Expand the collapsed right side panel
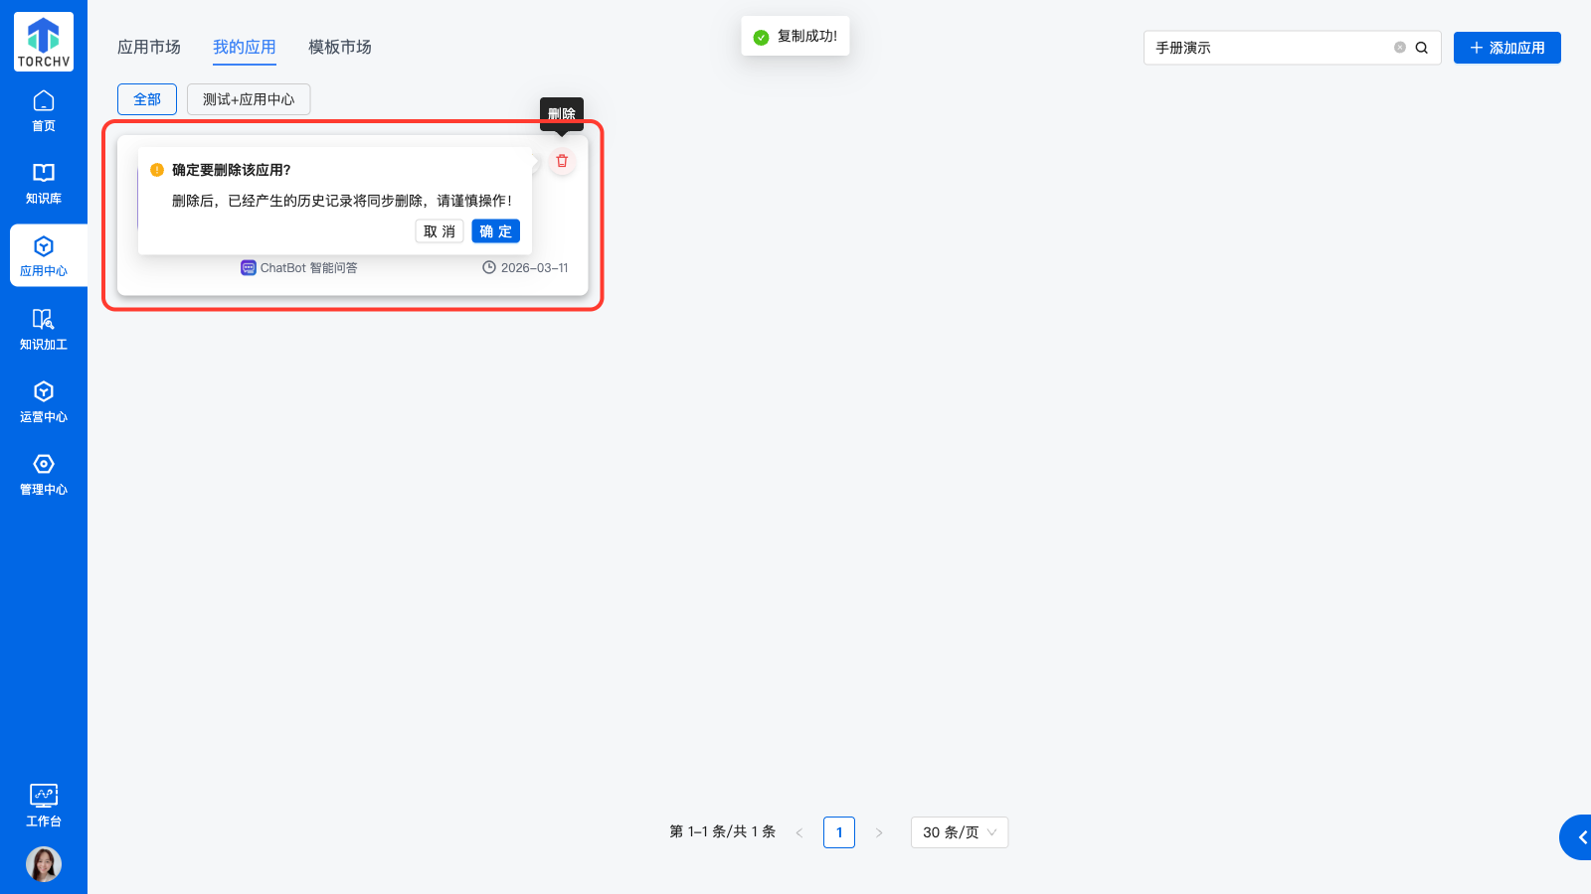This screenshot has height=894, width=1591. click(1579, 837)
